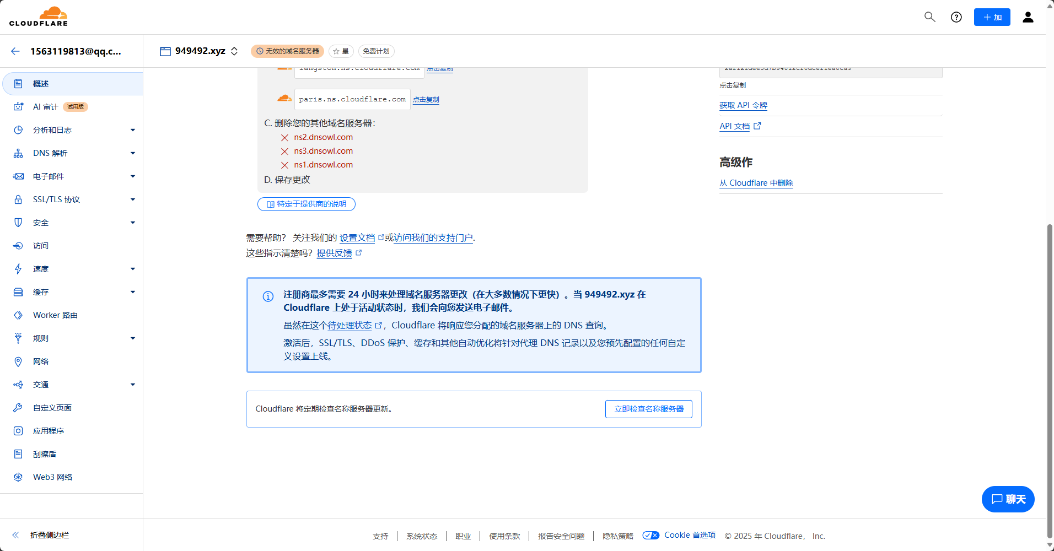Open the API 文档 link
This screenshot has width=1054, height=551.
pos(734,126)
